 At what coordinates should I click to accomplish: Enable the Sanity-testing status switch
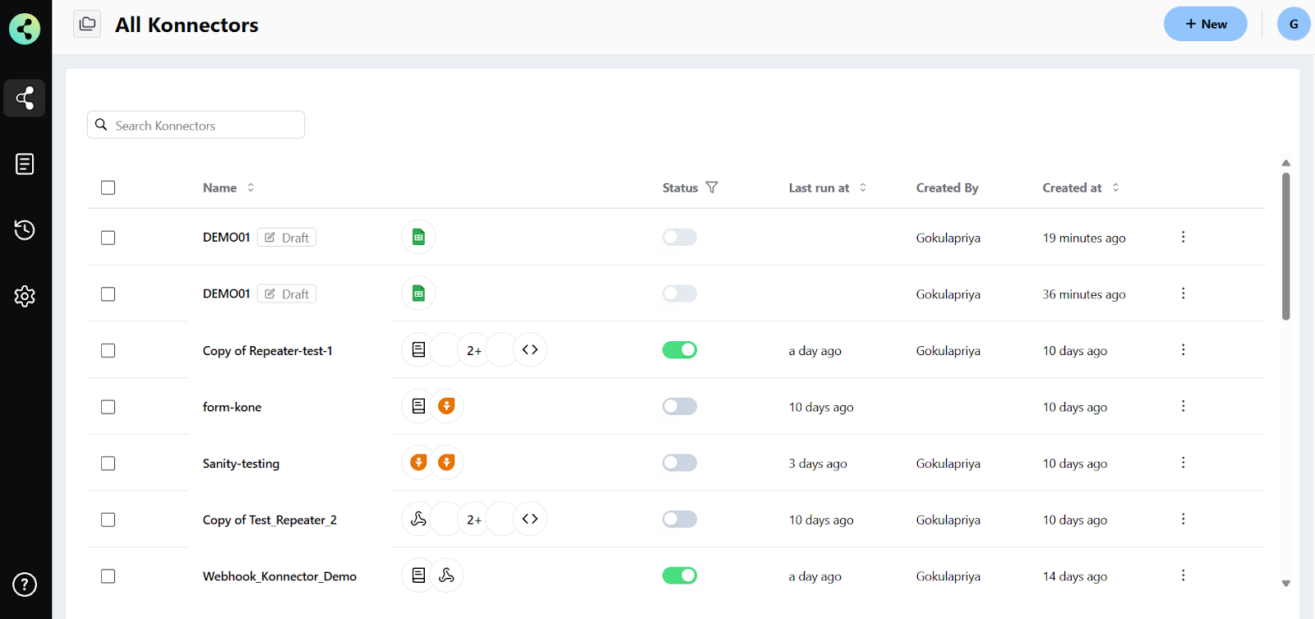click(x=680, y=462)
